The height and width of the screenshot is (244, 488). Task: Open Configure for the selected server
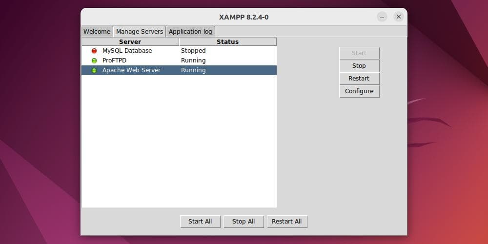(359, 91)
